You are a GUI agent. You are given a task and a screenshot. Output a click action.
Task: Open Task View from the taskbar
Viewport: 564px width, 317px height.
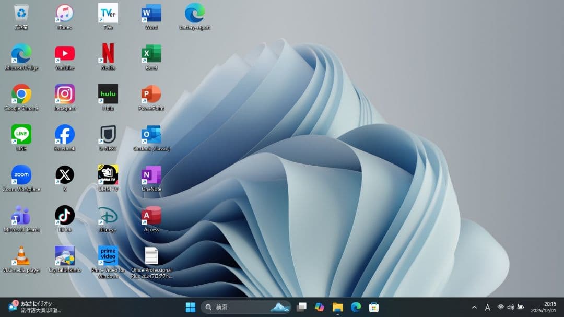coord(301,307)
